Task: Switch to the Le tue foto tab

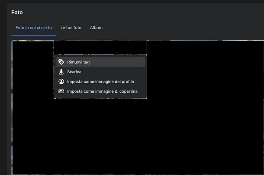Action: coord(71,28)
